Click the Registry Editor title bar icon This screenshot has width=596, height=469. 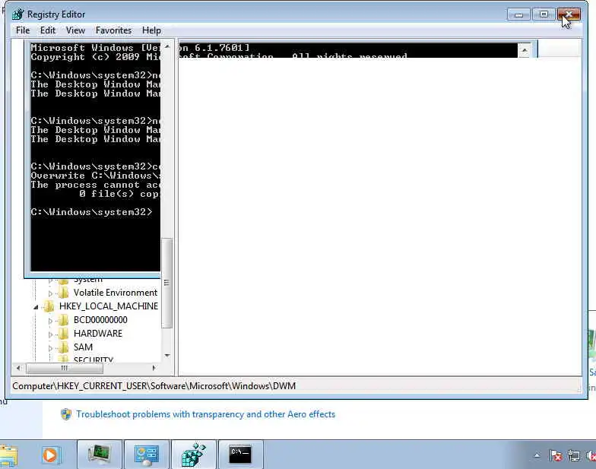pyautogui.click(x=17, y=14)
